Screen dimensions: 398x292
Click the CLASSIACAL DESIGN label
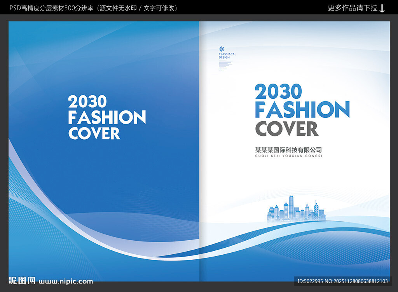tap(227, 56)
